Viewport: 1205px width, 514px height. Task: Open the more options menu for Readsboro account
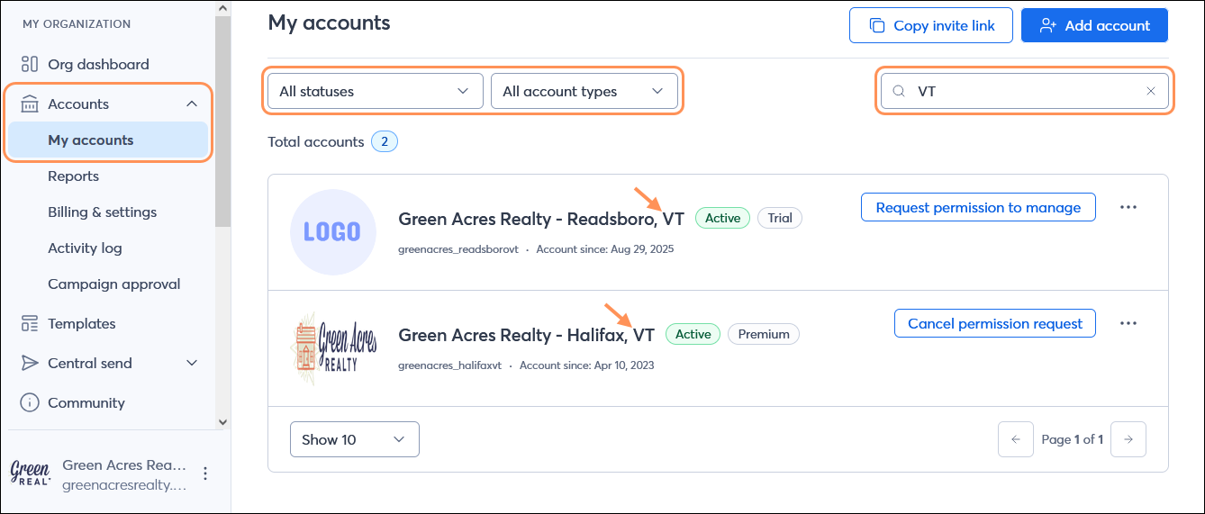[x=1128, y=207]
